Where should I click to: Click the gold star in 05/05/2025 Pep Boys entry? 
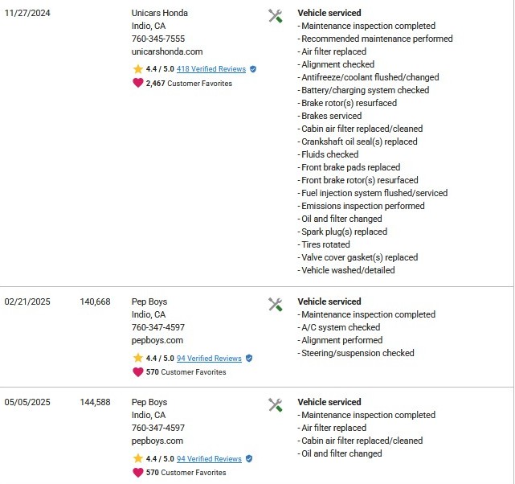click(138, 458)
